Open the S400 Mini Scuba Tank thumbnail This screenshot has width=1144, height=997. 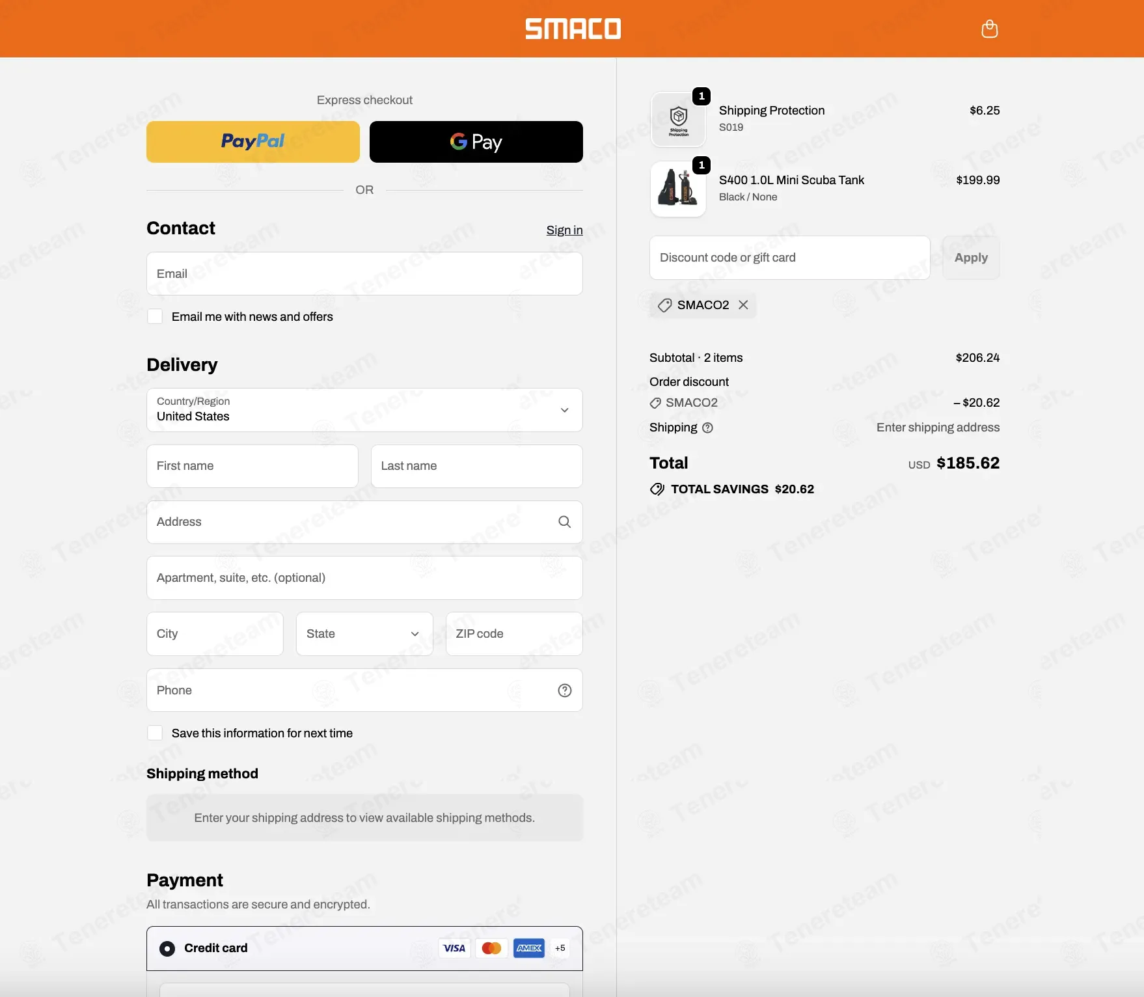pyautogui.click(x=678, y=189)
